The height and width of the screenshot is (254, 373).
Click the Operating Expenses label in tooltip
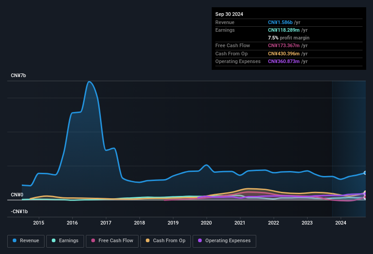pyautogui.click(x=238, y=61)
